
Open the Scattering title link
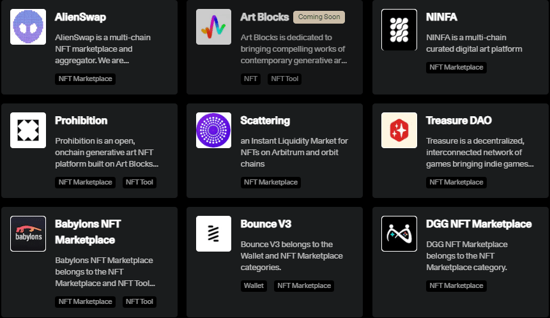point(265,121)
